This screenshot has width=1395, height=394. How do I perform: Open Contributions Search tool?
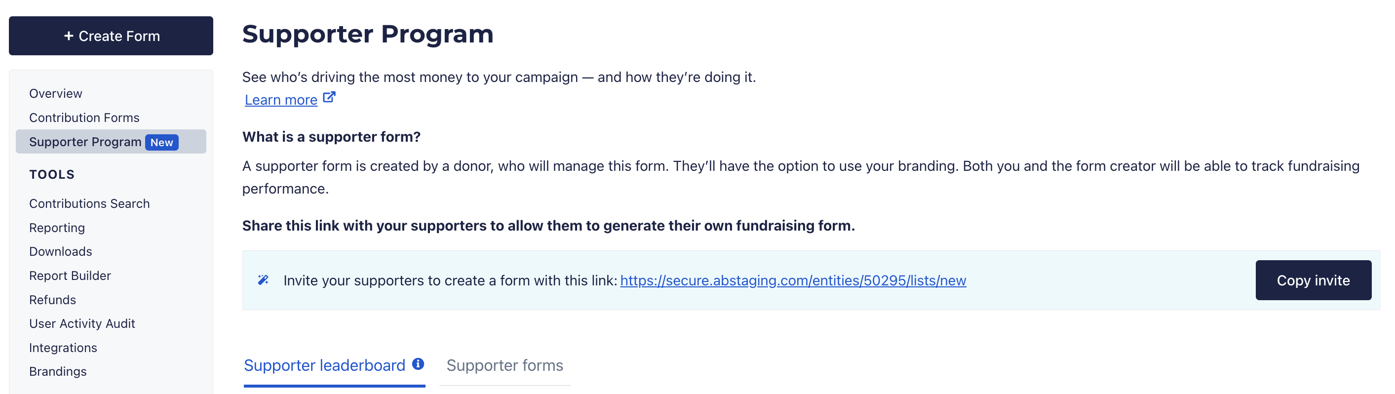[x=89, y=203]
